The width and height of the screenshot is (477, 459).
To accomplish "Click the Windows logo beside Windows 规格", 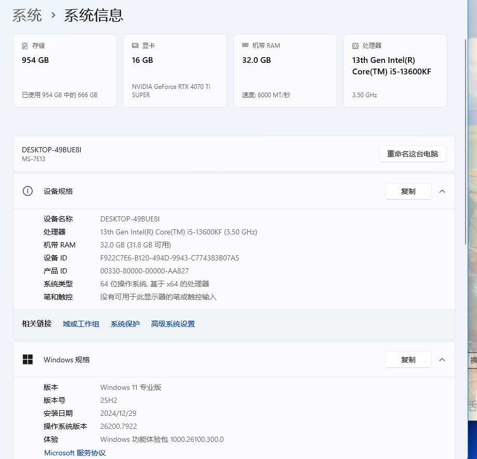I will click(x=28, y=360).
